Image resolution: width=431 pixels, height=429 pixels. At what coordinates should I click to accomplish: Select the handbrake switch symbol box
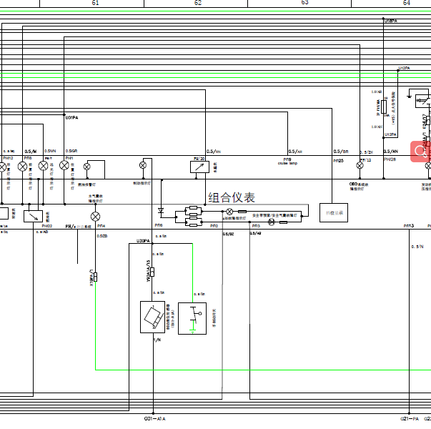192,318
